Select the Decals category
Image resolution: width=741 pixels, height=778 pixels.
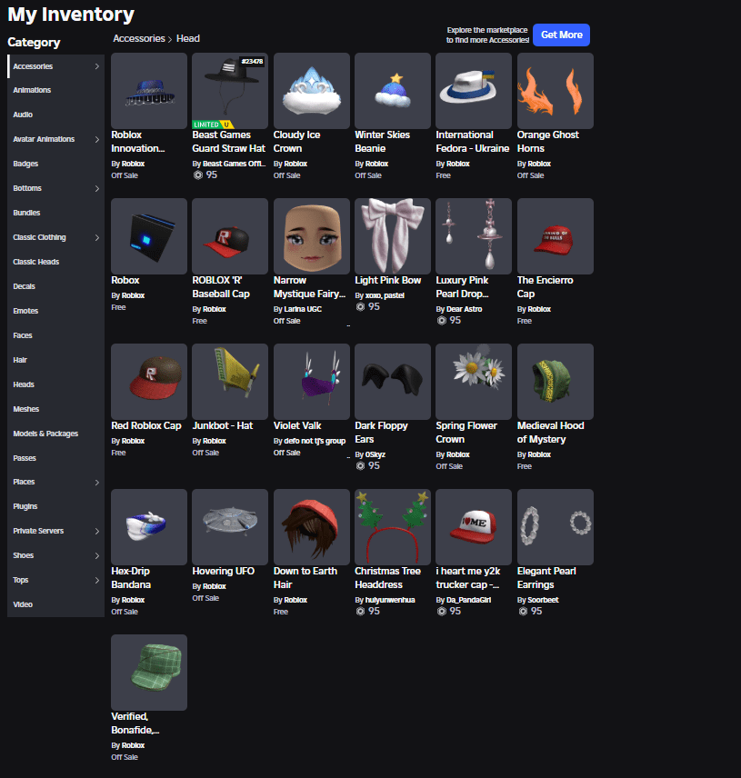25,286
